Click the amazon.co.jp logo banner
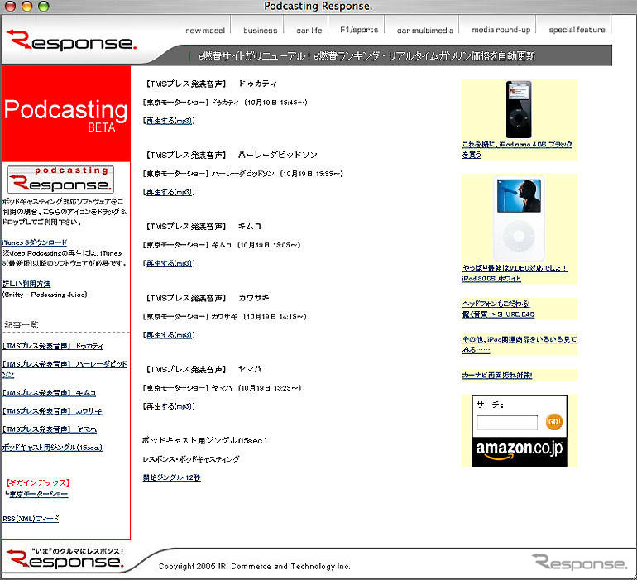Screen dimensions: 637x580 point(520,449)
